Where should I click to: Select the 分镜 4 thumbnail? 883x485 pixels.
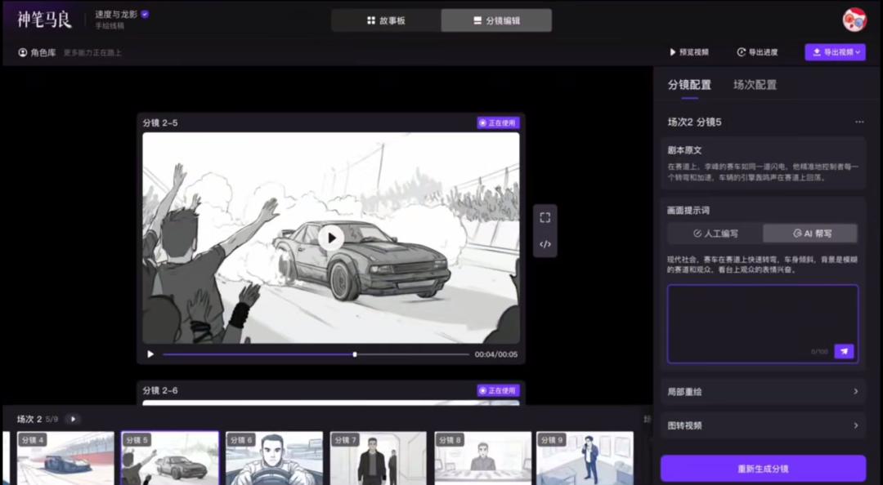[x=65, y=459]
